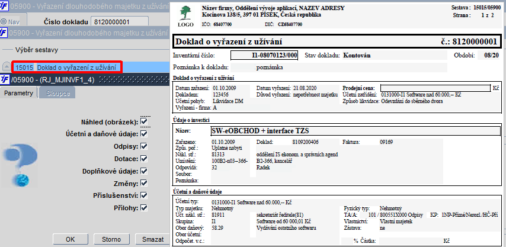Click the Účetní pohyb value Likvidace DM

(228, 101)
